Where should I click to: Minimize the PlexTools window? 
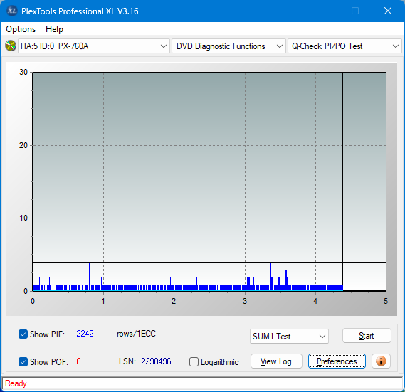pos(323,11)
